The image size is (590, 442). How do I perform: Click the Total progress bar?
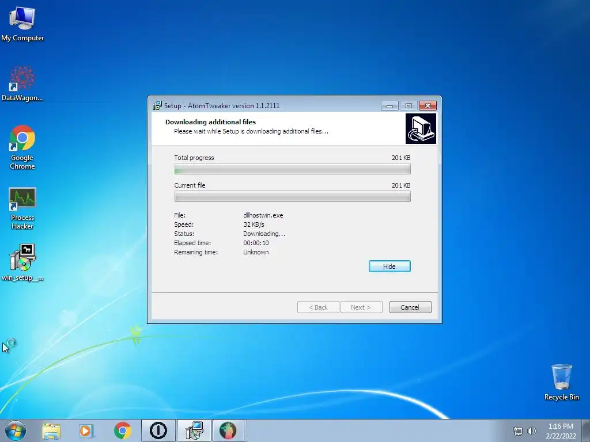click(292, 169)
